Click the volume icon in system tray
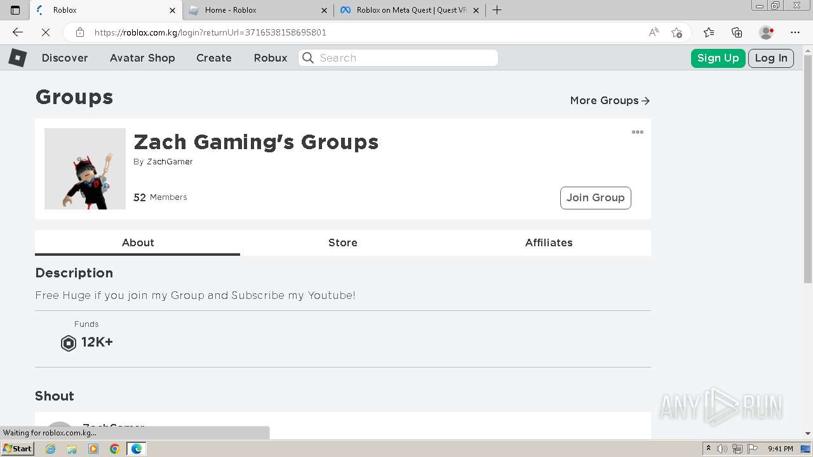 click(722, 449)
